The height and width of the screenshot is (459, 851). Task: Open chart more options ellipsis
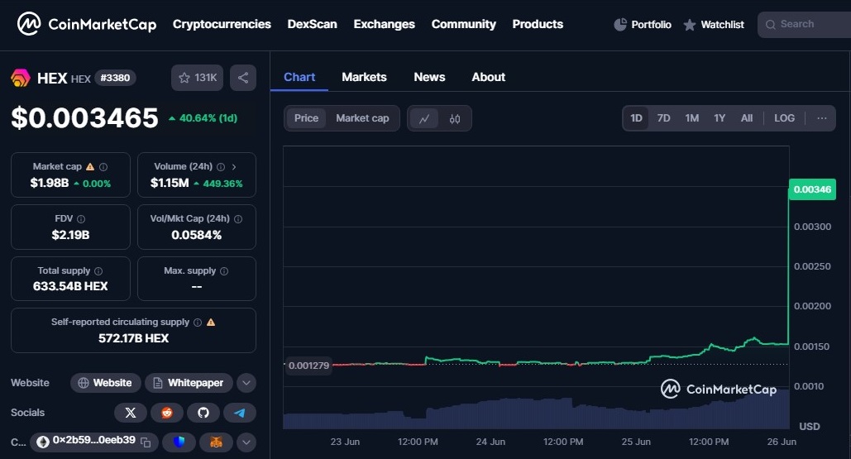[822, 118]
